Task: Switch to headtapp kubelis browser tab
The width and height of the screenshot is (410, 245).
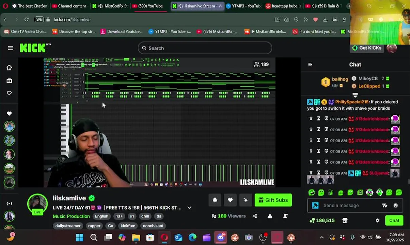Action: [x=283, y=6]
